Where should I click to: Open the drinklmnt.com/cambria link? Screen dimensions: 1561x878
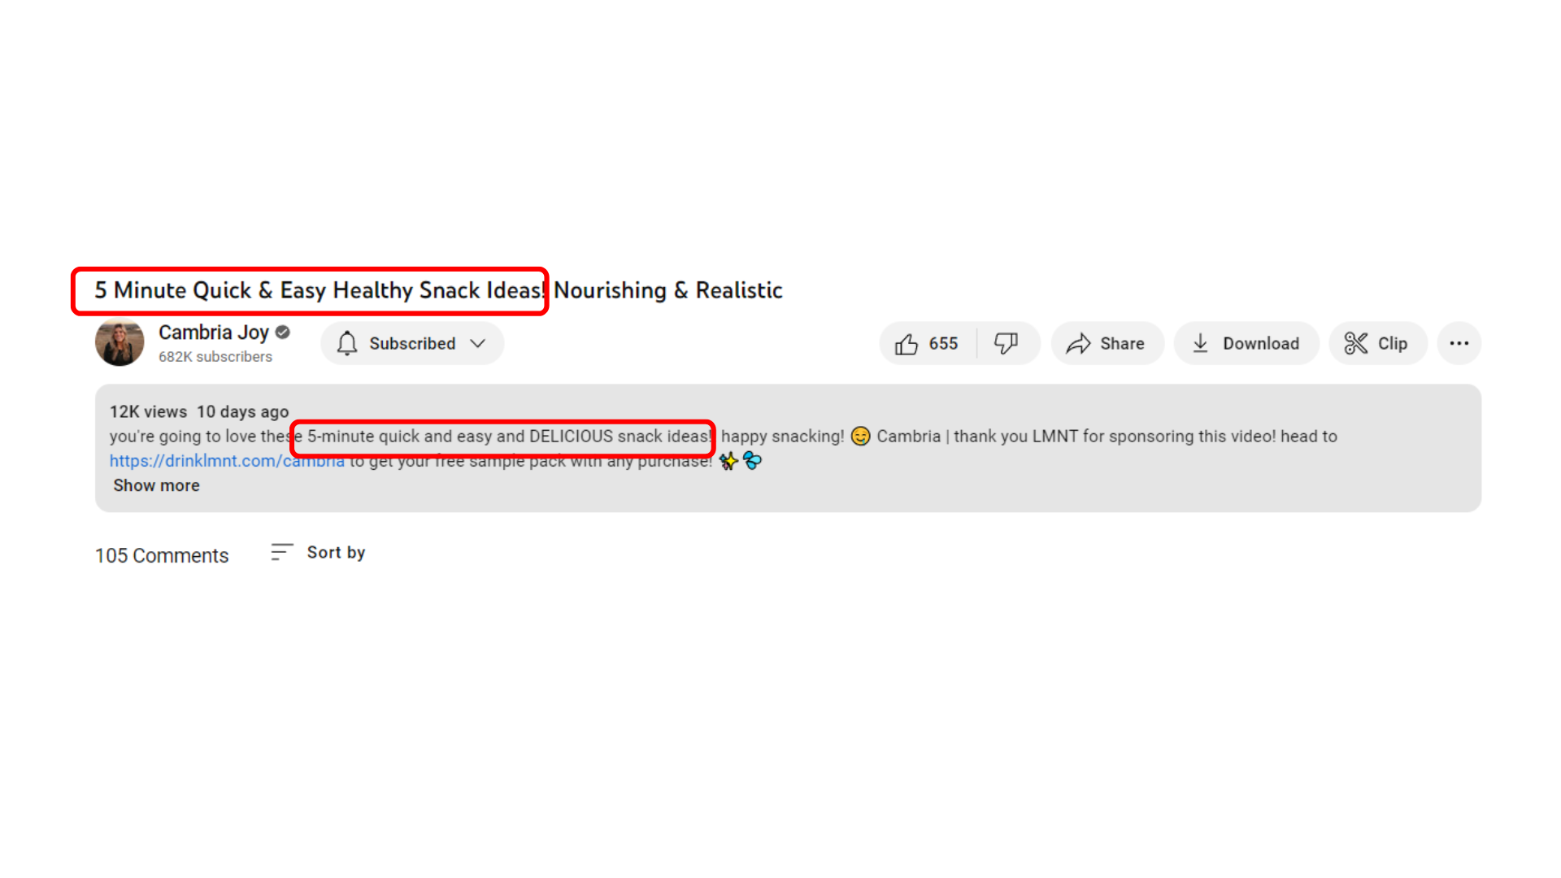227,461
